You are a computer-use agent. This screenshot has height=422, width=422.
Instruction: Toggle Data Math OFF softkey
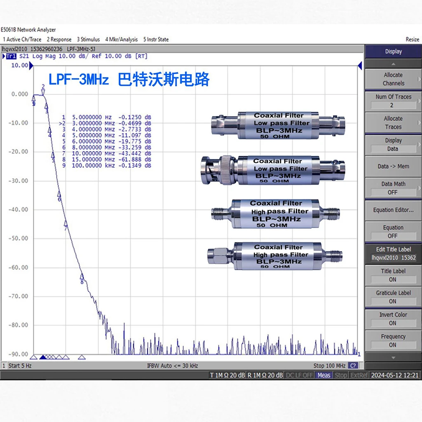[393, 188]
